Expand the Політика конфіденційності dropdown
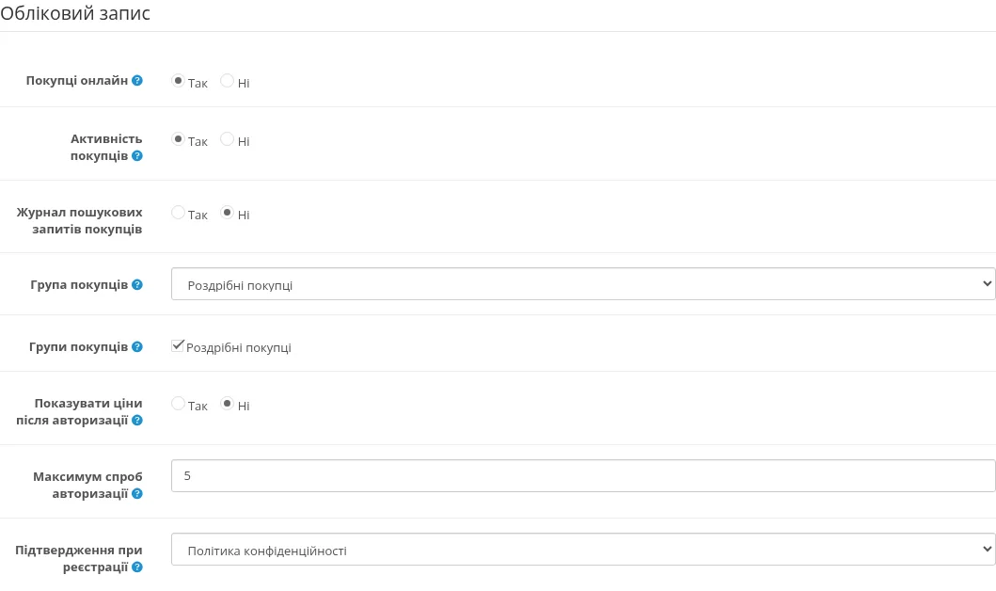 point(583,549)
